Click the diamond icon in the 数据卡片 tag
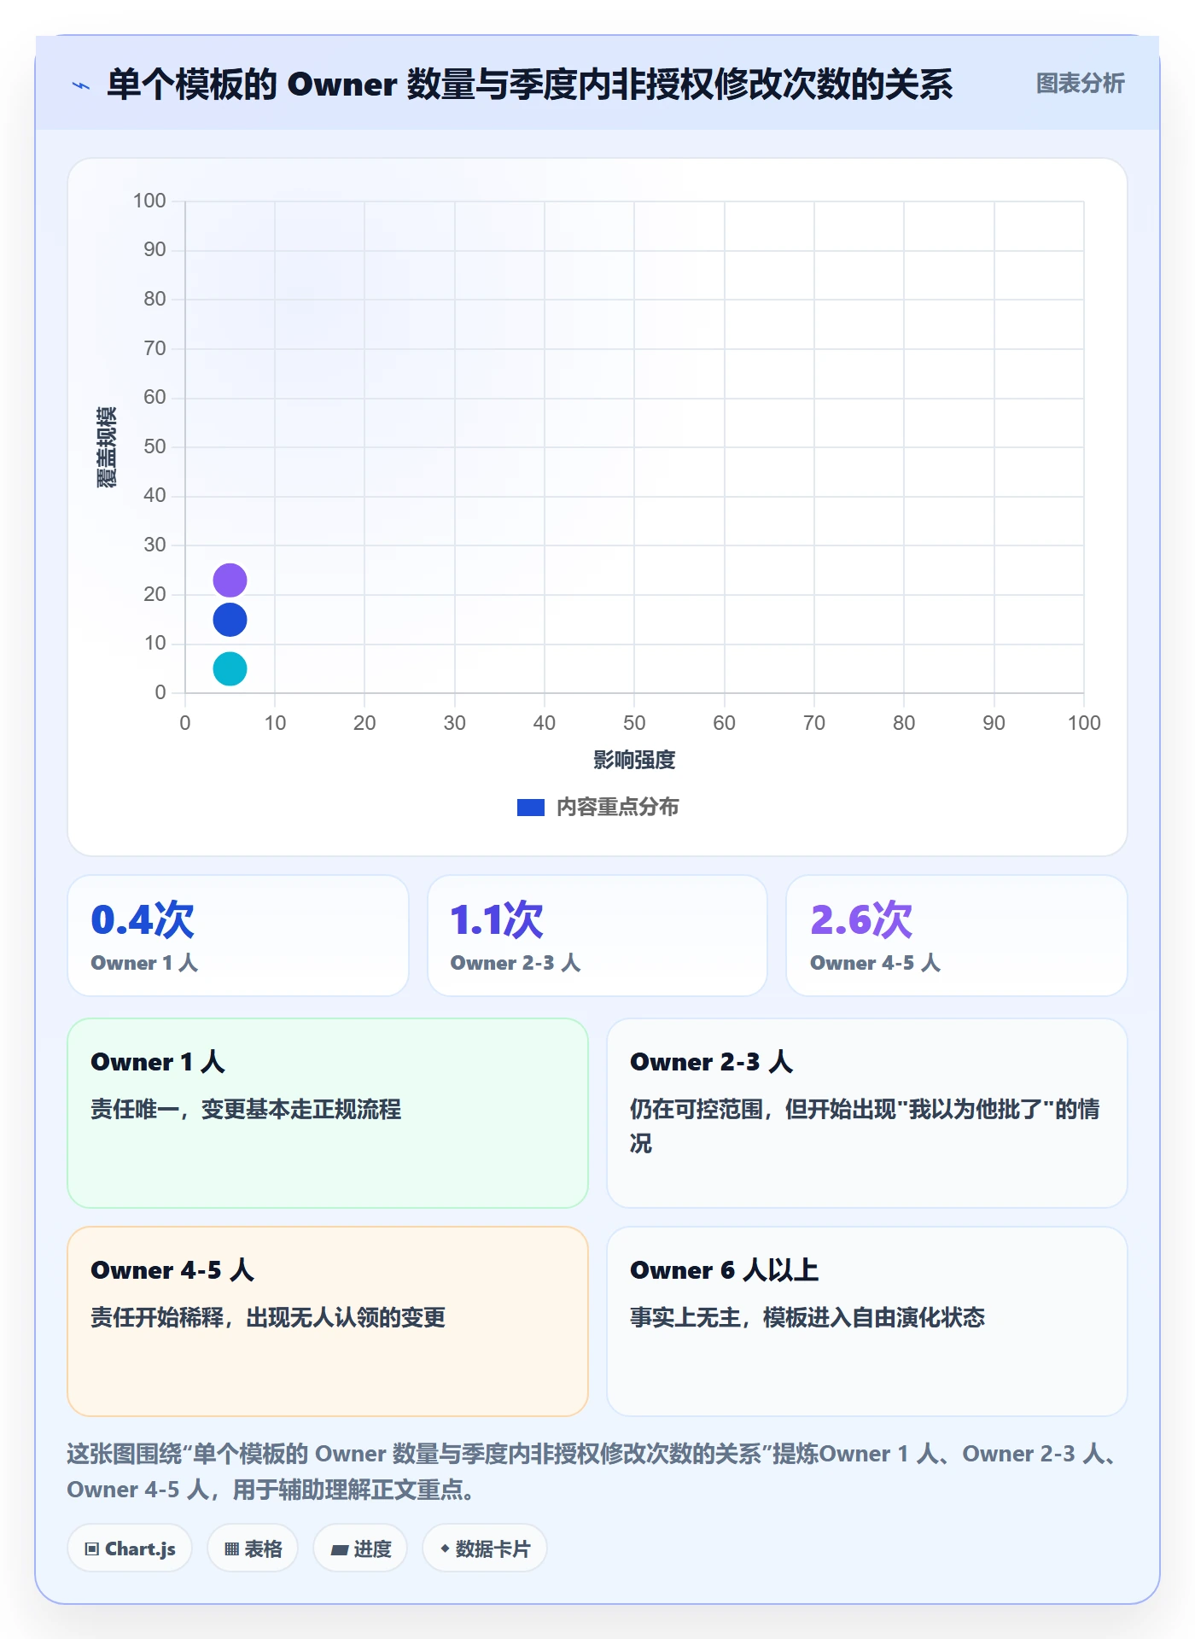The height and width of the screenshot is (1639, 1195). pos(445,1549)
